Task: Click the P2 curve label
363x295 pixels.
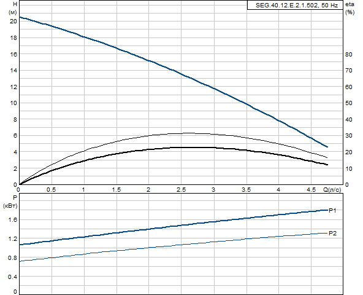Action: 333,234
